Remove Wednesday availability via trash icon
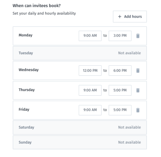Image resolution: width=161 pixels, height=157 pixels. pos(138,71)
